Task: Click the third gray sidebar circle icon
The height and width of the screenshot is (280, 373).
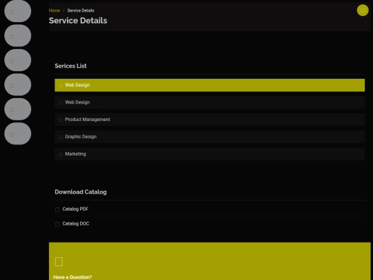Action: (x=17, y=60)
